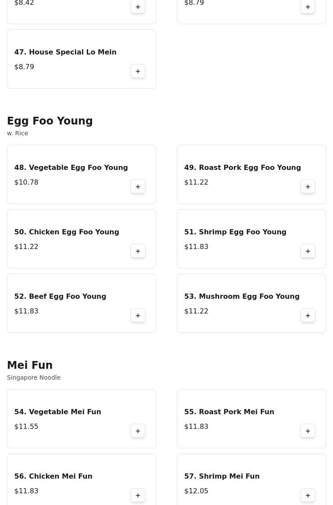Open the 47. House Special Lo Mein item
Image resolution: width=333 pixels, height=505 pixels.
pyautogui.click(x=65, y=52)
